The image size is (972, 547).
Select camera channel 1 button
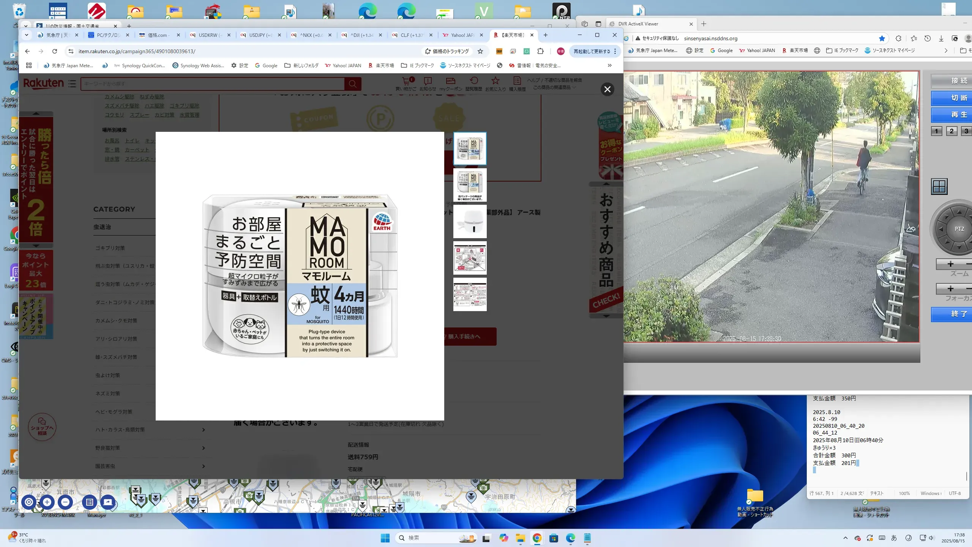coord(936,131)
